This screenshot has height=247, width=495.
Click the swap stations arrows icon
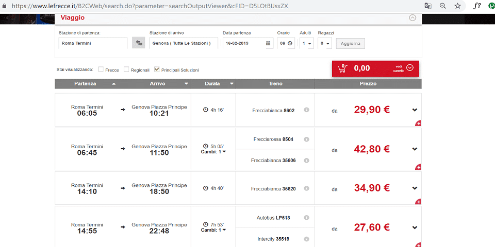(x=138, y=43)
